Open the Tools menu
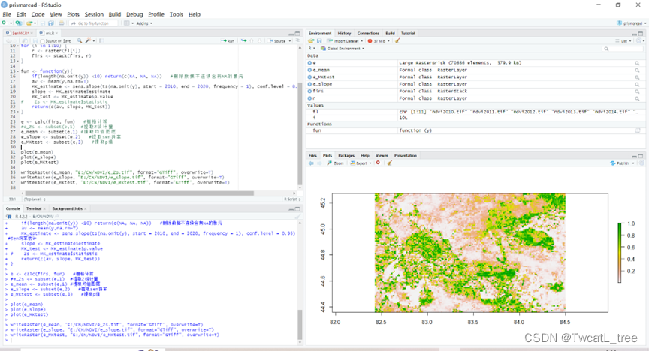 point(177,14)
